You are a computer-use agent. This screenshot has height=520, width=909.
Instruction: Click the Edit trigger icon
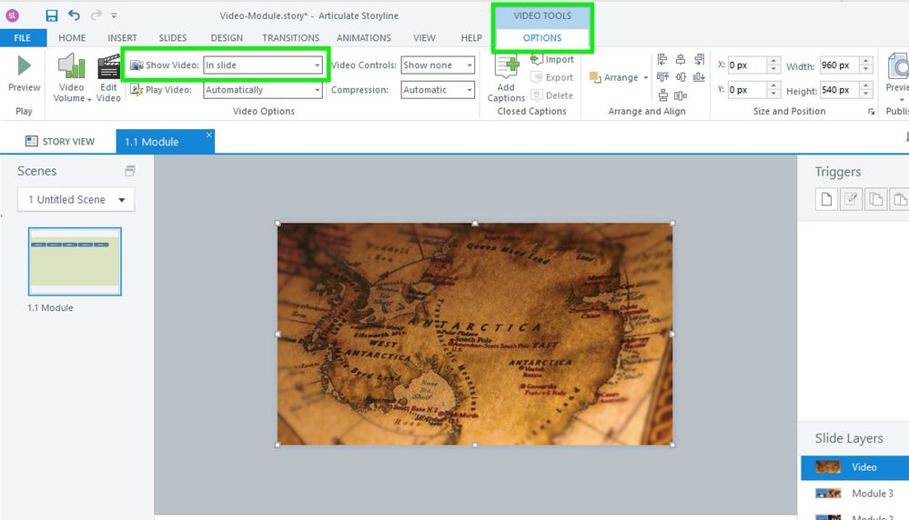pos(851,200)
